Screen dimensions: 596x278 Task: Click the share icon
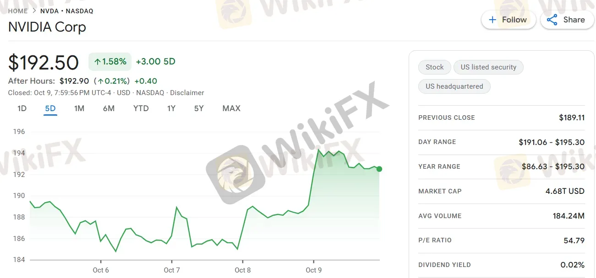pyautogui.click(x=552, y=20)
